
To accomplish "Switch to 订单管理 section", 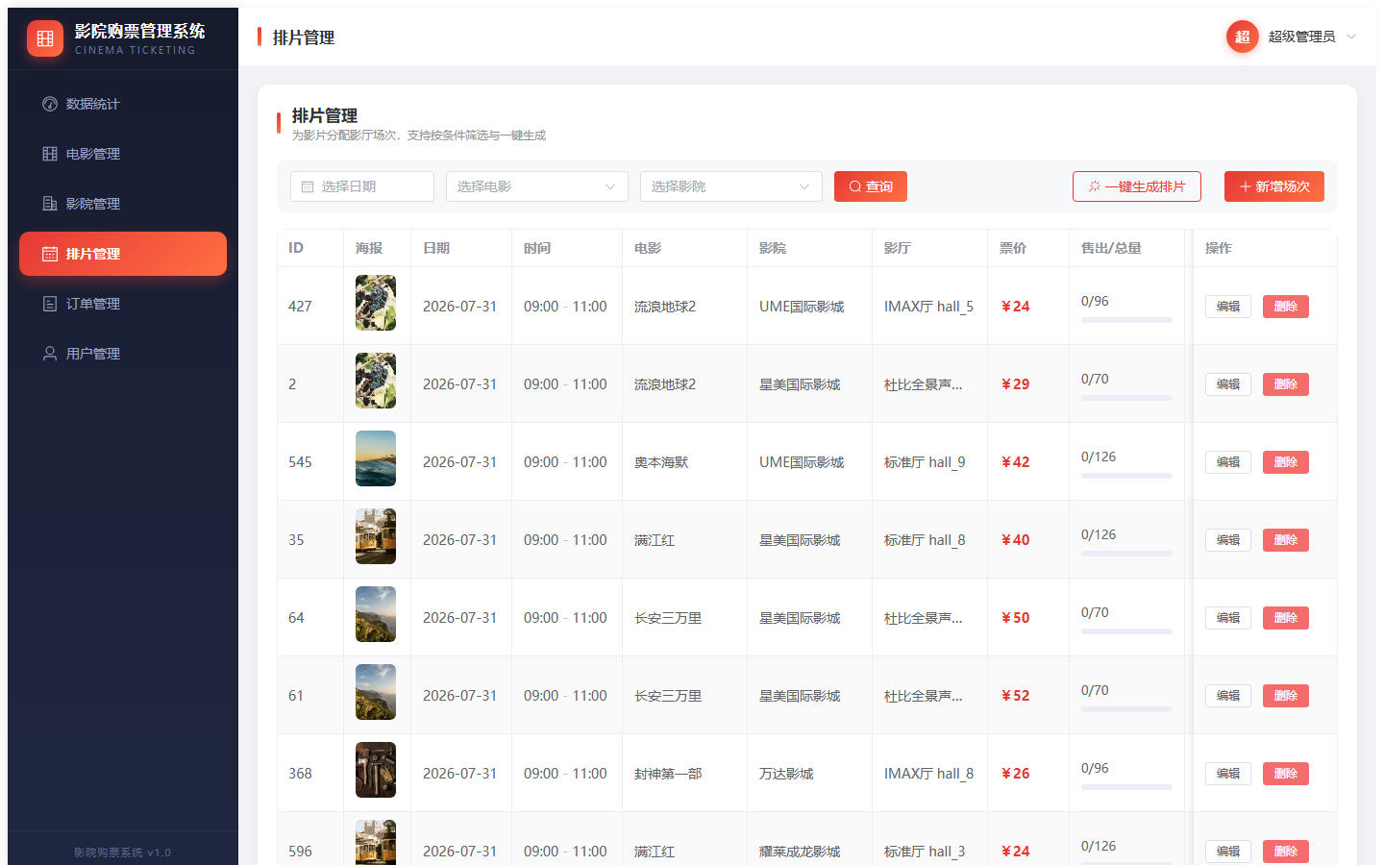I will [x=123, y=304].
